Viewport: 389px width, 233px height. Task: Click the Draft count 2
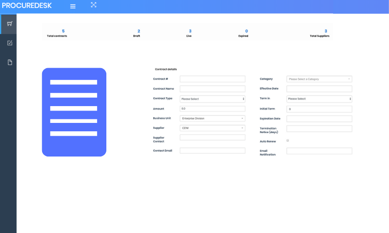pos(139,31)
